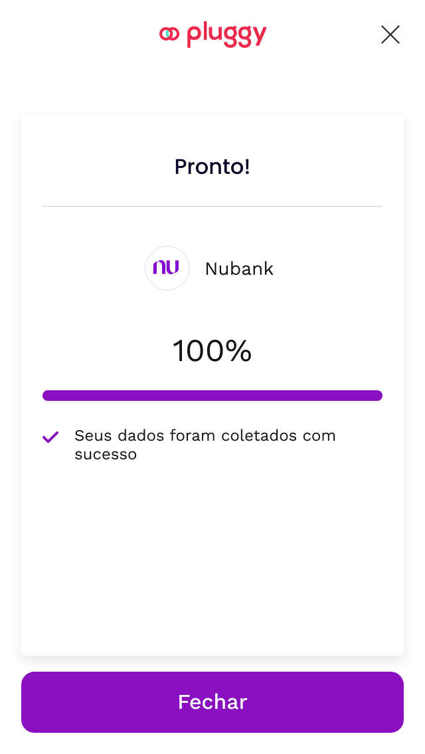This screenshot has width=425, height=754.
Task: Click the 'Seus dados foram coletados com' line
Action: (205, 436)
